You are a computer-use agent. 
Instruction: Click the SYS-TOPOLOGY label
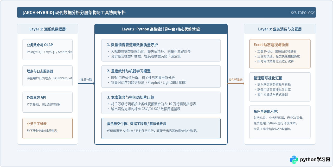tap(303, 13)
